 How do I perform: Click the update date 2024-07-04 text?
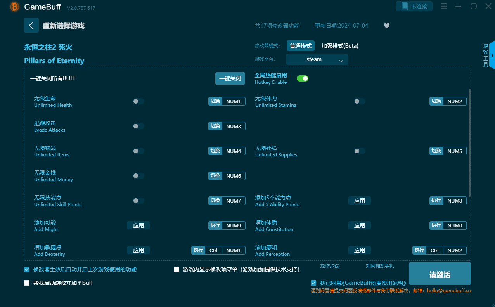tap(342, 26)
